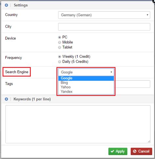
Task: Click the green Apply button
Action: point(118,151)
